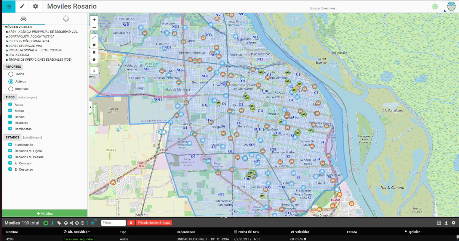This screenshot has width=459, height=241.
Task: Click the draw circle tool on map
Action: tap(94, 60)
